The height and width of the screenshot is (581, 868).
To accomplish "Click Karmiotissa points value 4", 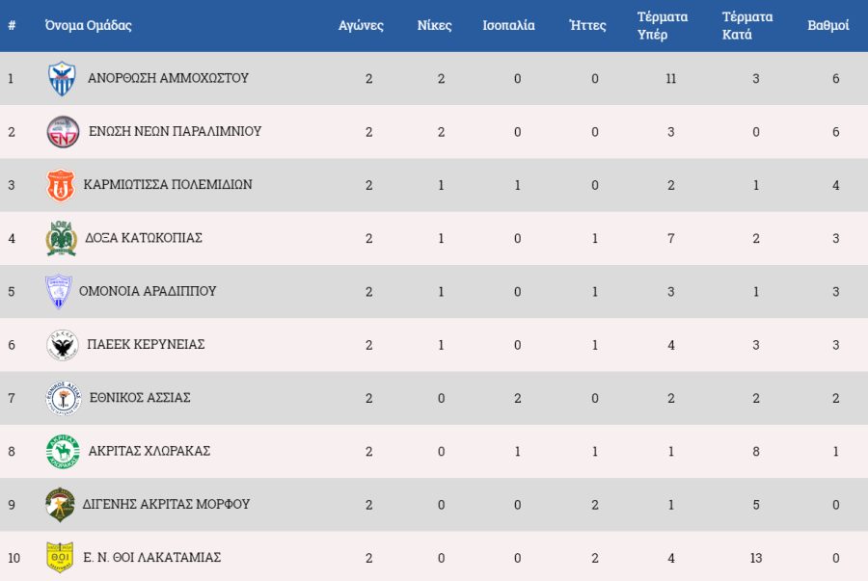I will tap(836, 185).
